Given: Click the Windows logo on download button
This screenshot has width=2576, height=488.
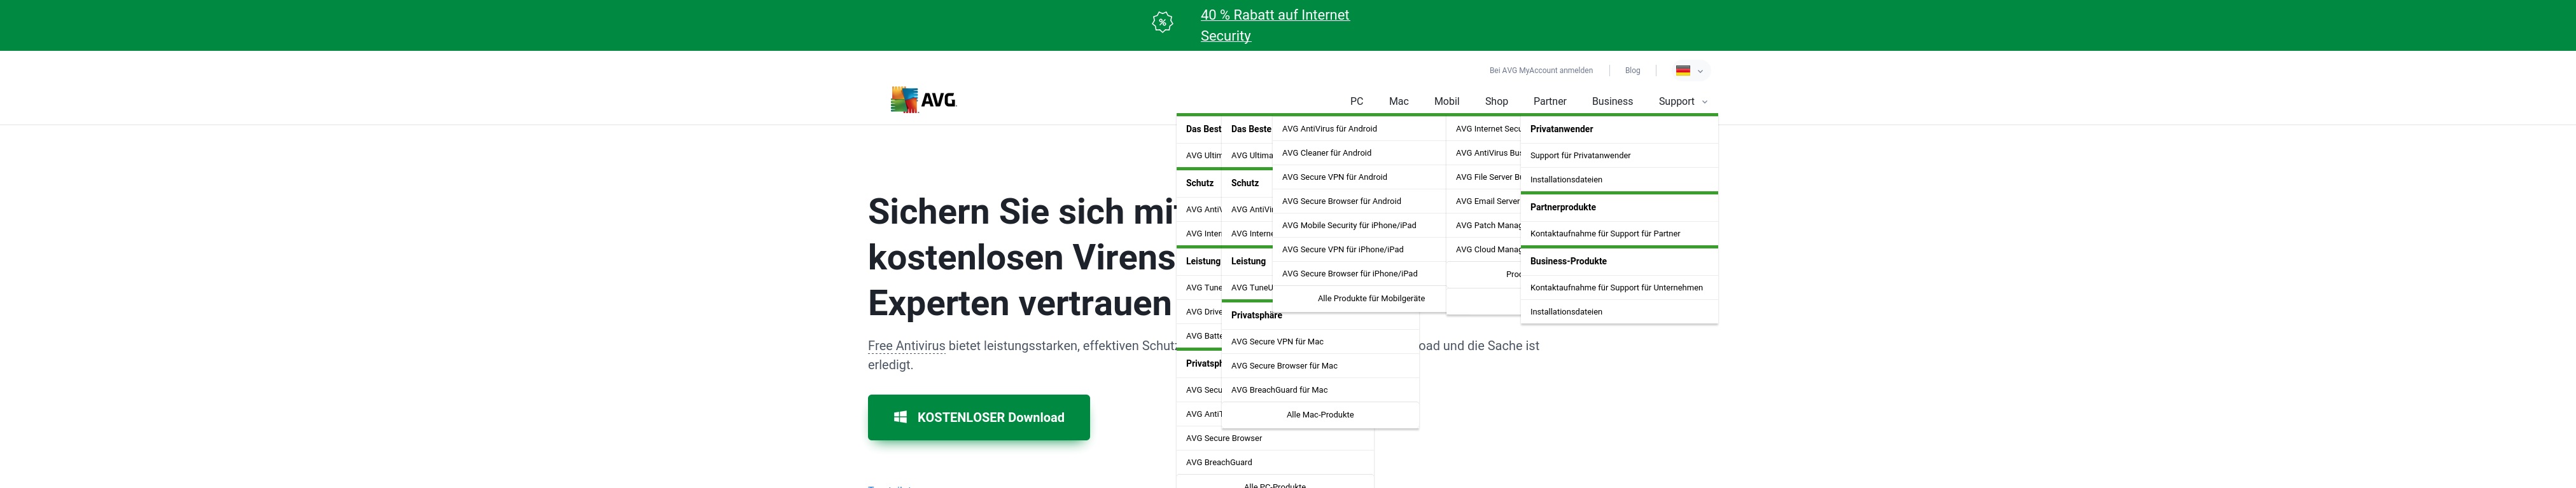Looking at the screenshot, I should point(900,417).
